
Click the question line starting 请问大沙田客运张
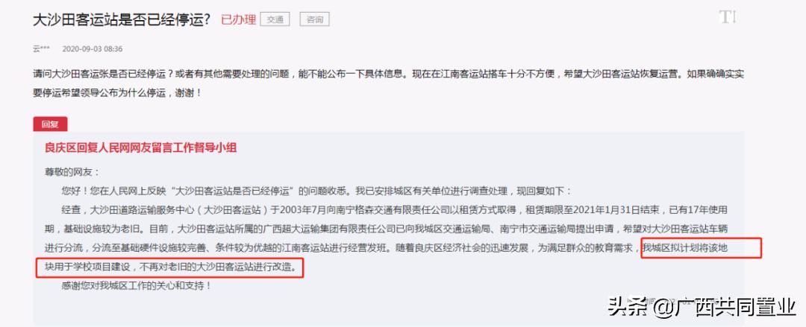pos(389,74)
